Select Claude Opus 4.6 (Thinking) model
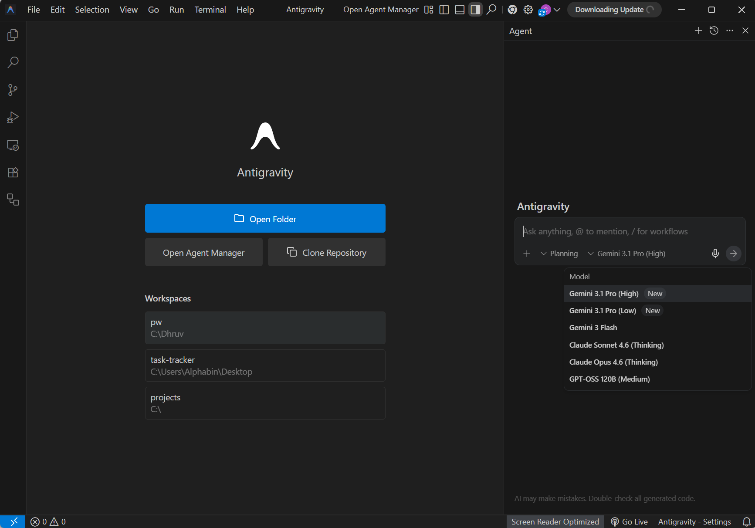 coord(613,362)
